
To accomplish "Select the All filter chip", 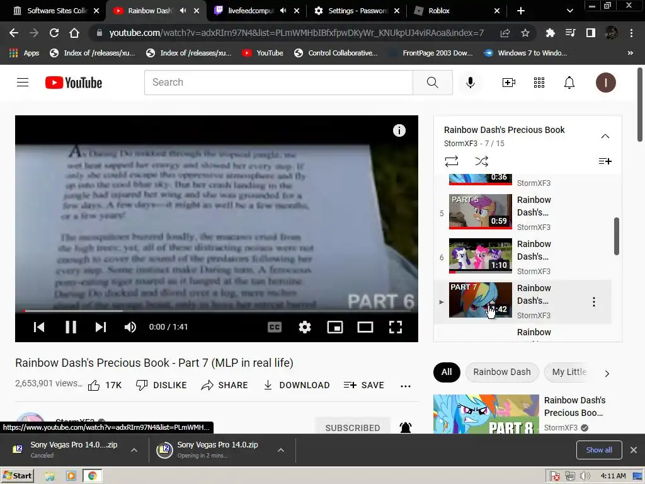I will pyautogui.click(x=447, y=372).
